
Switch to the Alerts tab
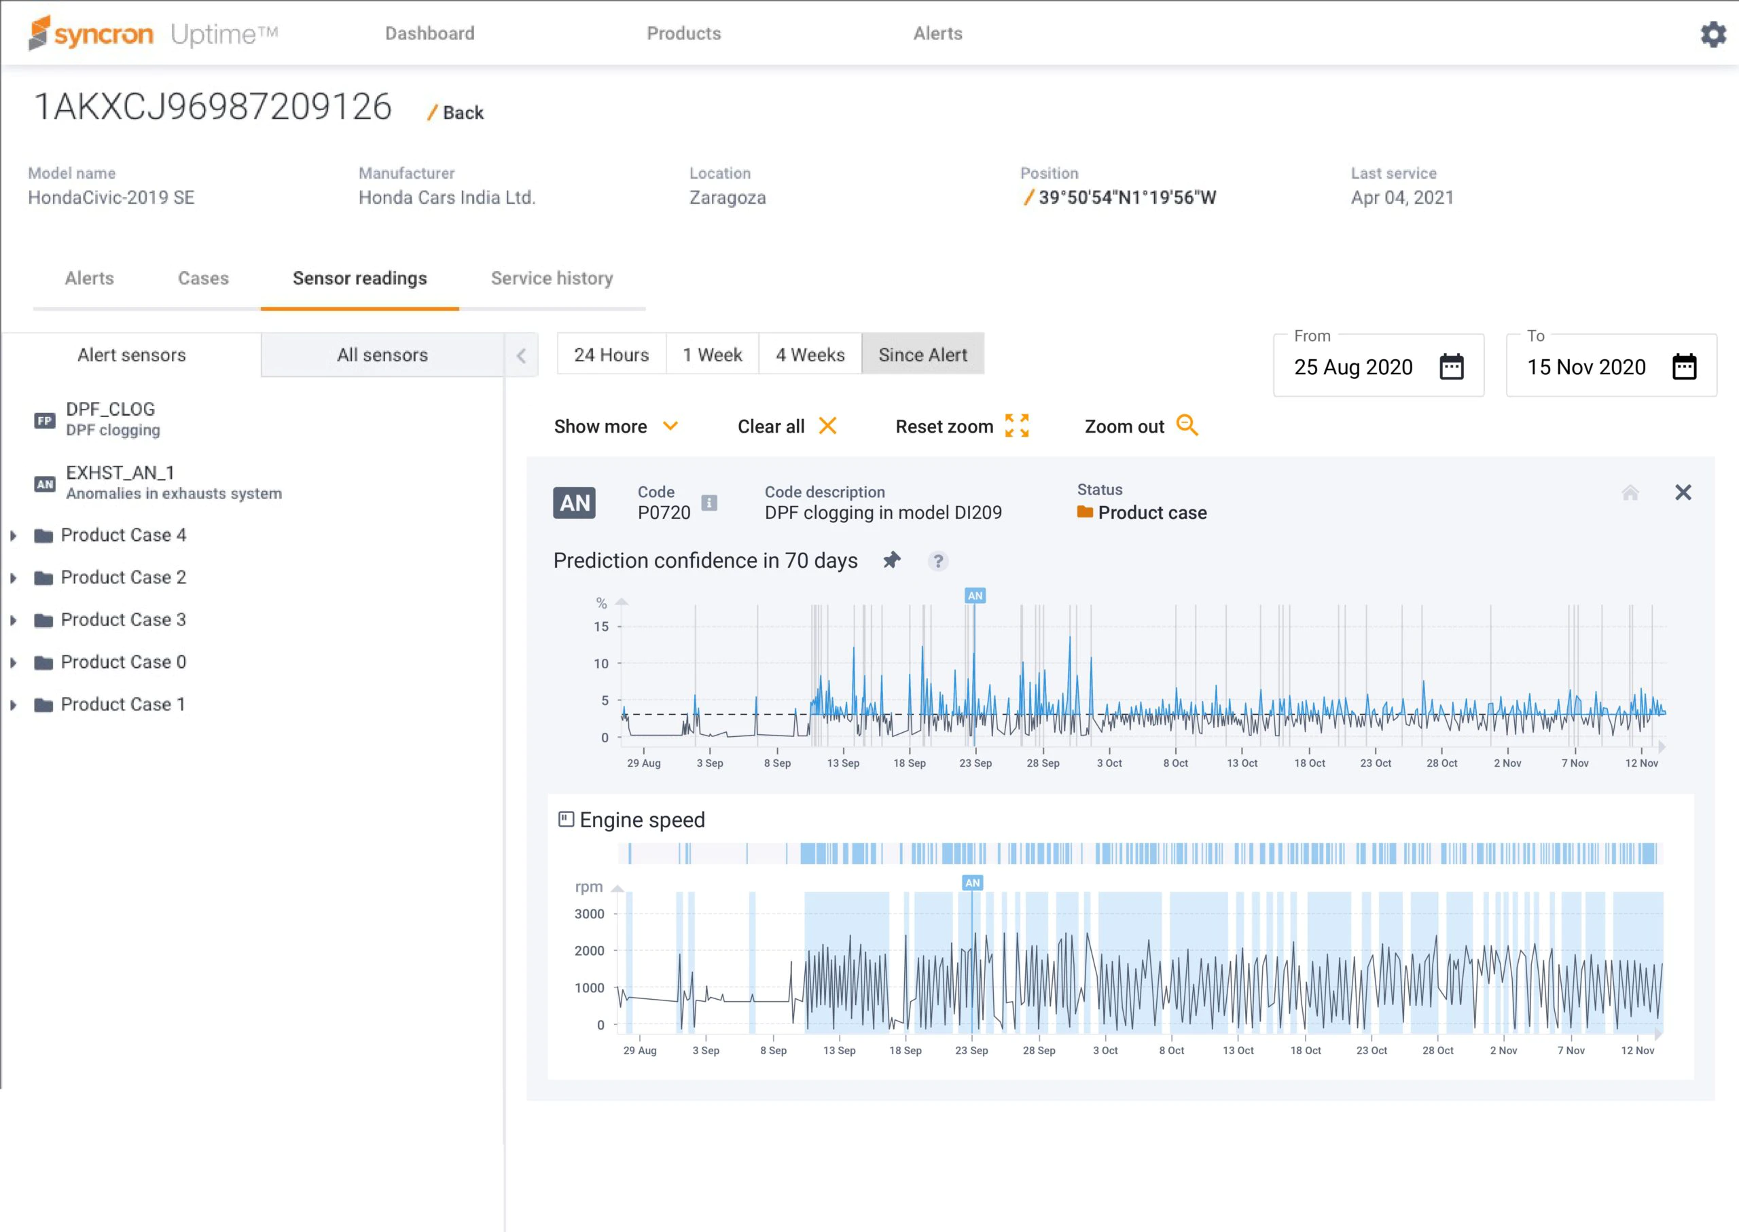point(90,278)
